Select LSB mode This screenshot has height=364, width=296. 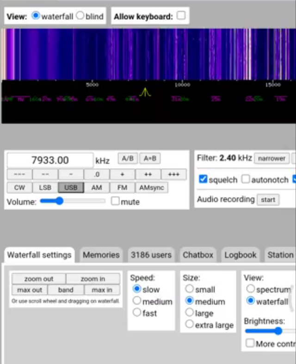pos(45,188)
